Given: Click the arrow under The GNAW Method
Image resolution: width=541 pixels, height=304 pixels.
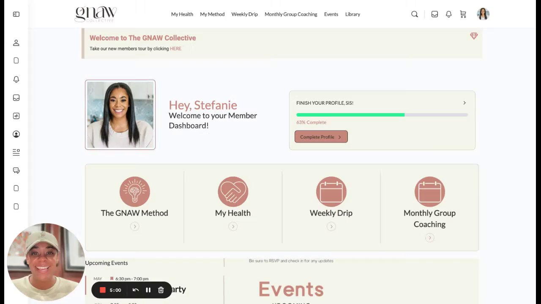Looking at the screenshot, I should 135,227.
